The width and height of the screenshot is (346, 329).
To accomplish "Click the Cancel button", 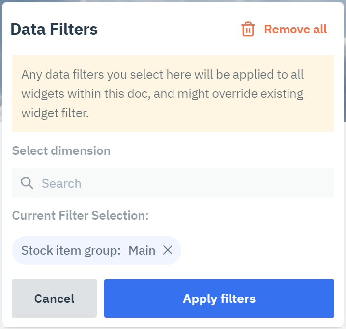I will (x=54, y=299).
